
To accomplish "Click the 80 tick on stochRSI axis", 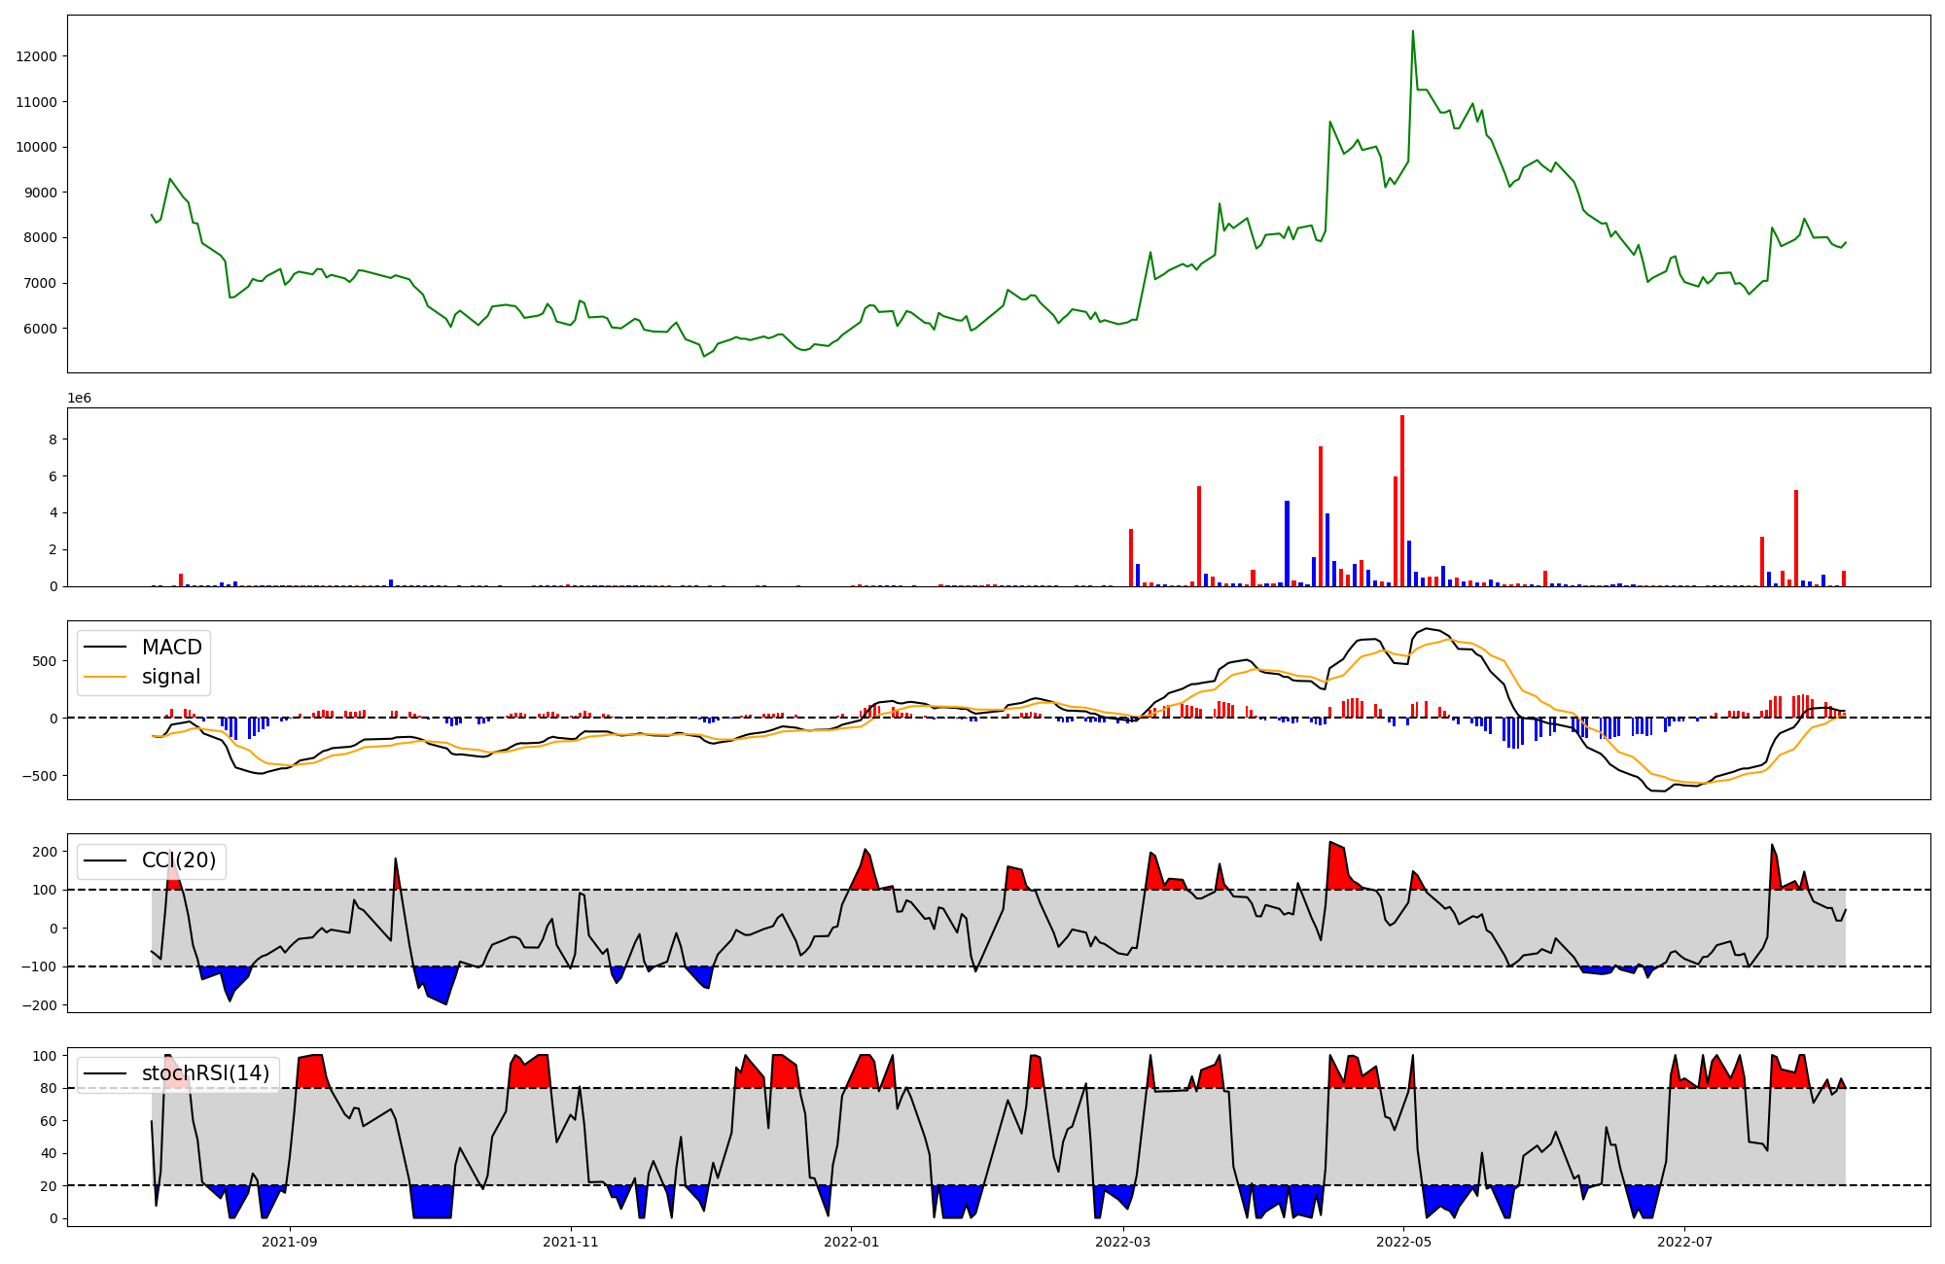I will coord(51,1089).
